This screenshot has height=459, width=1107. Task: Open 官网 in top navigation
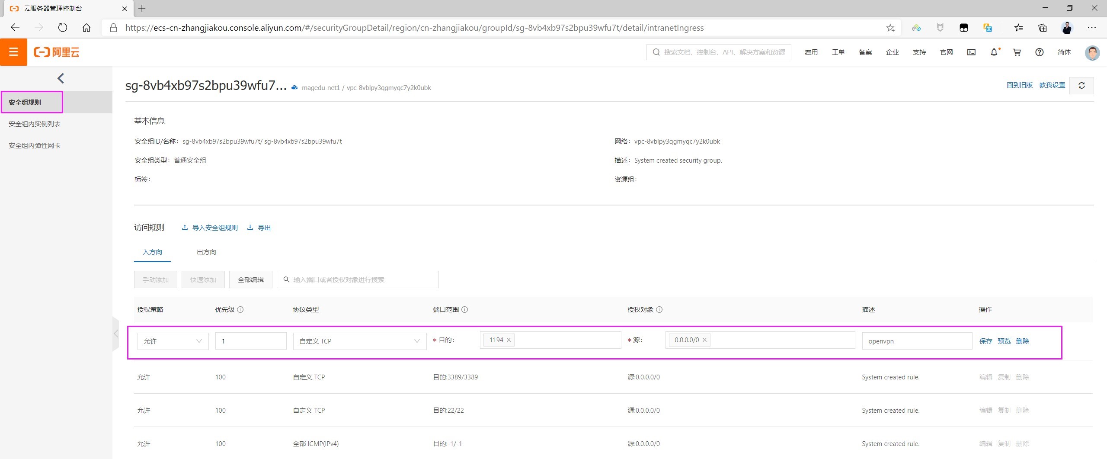pyautogui.click(x=946, y=52)
